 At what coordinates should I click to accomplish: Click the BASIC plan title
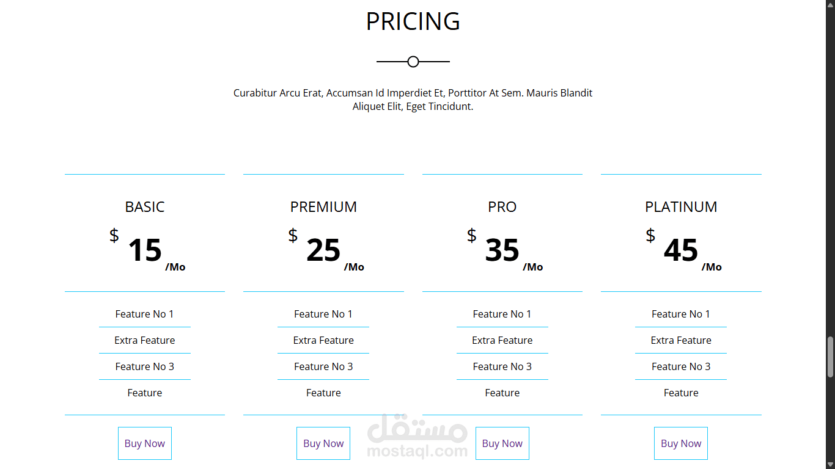point(145,207)
